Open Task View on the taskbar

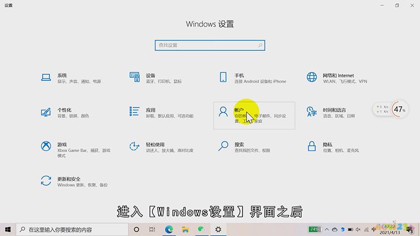tap(152, 230)
